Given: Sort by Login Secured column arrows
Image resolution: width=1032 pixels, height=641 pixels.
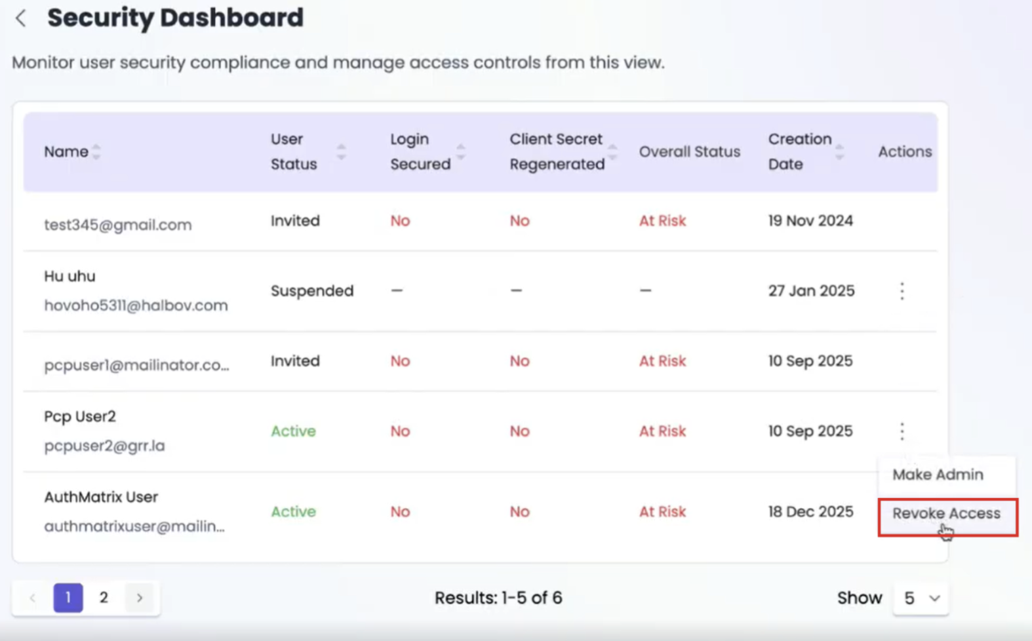Looking at the screenshot, I should coord(461,151).
